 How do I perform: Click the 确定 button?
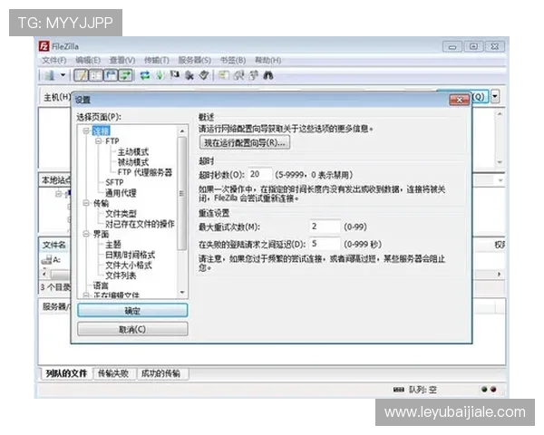[x=132, y=311]
